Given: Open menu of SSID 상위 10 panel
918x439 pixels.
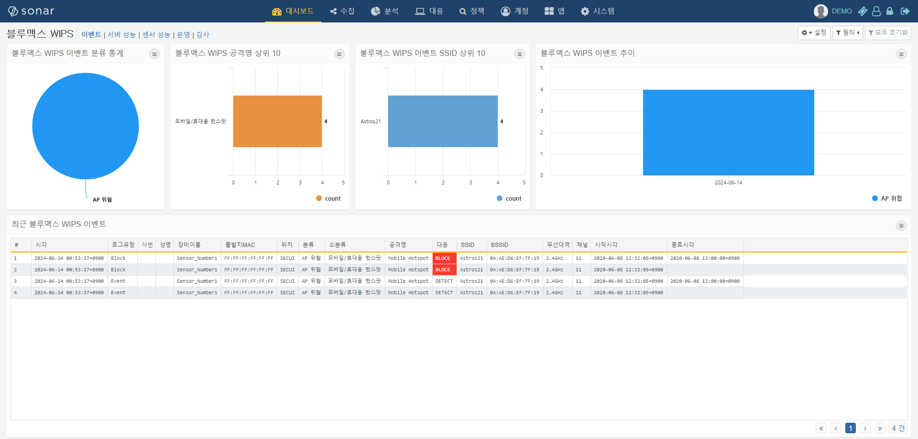Looking at the screenshot, I should click(x=520, y=54).
